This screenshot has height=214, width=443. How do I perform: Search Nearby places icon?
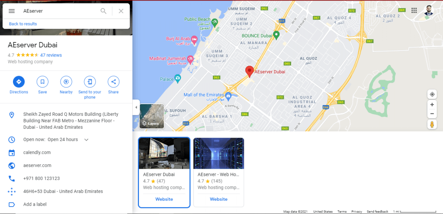click(66, 81)
